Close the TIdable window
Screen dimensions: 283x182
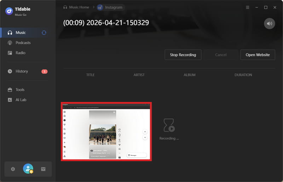point(275,7)
